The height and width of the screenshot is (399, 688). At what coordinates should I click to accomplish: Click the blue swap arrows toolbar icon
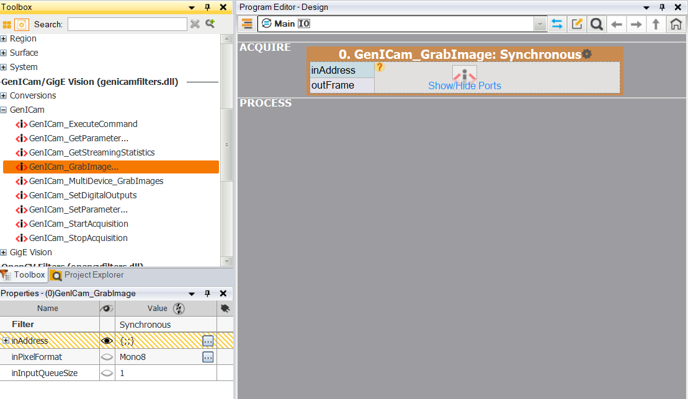(x=557, y=24)
